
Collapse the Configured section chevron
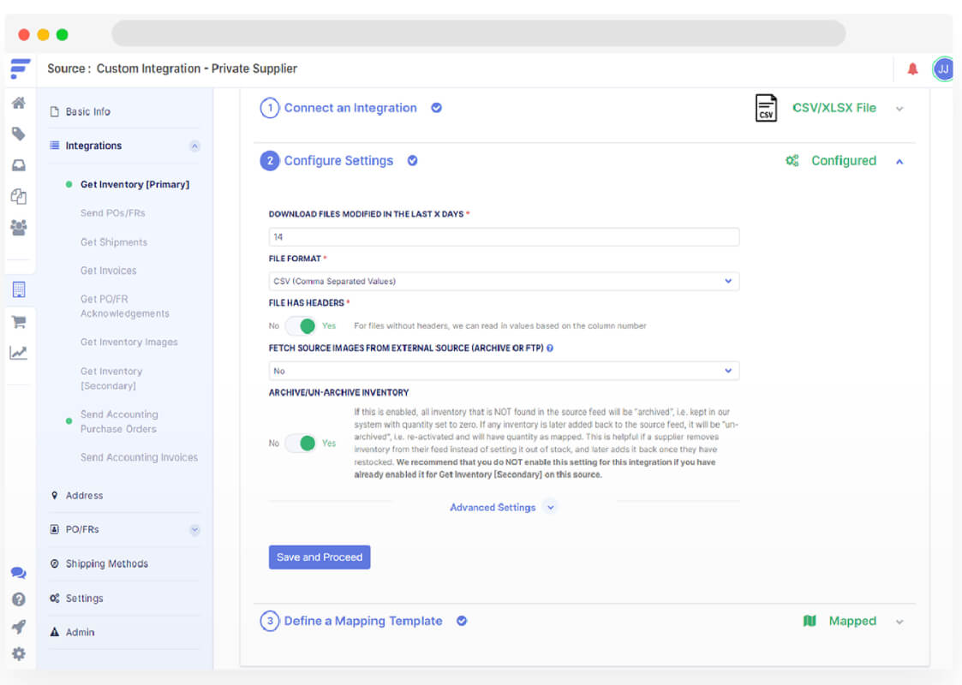[899, 161]
